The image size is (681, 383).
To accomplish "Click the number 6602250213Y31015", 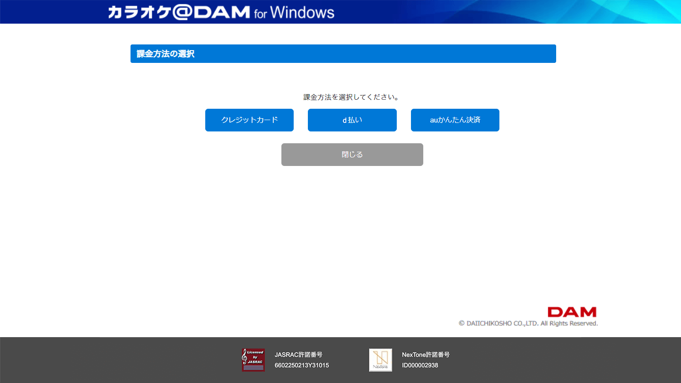I will coord(302,366).
